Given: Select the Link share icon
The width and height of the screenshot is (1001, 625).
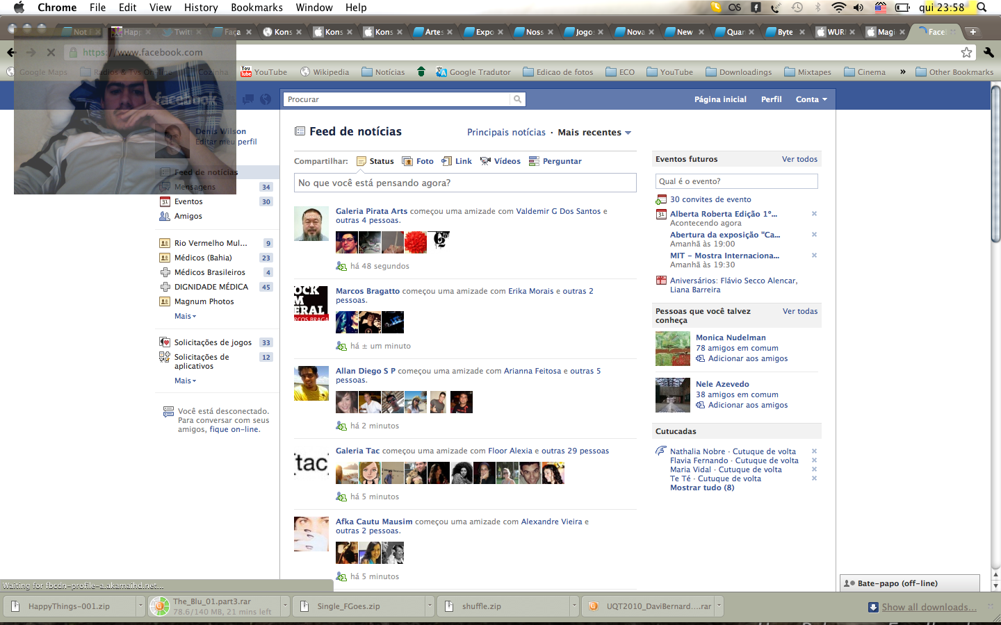Looking at the screenshot, I should tap(447, 161).
